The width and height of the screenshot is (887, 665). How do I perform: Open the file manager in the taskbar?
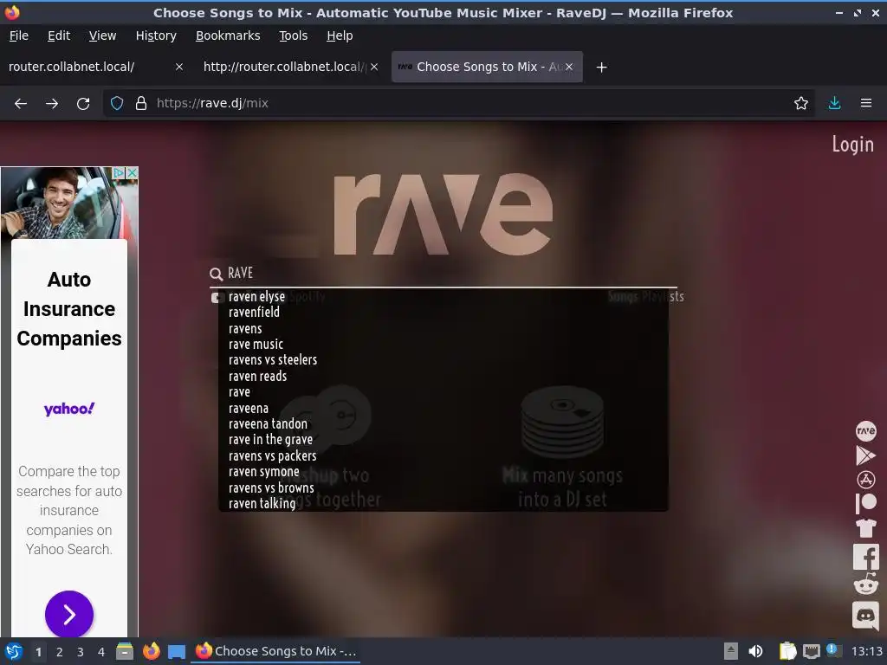point(125,651)
